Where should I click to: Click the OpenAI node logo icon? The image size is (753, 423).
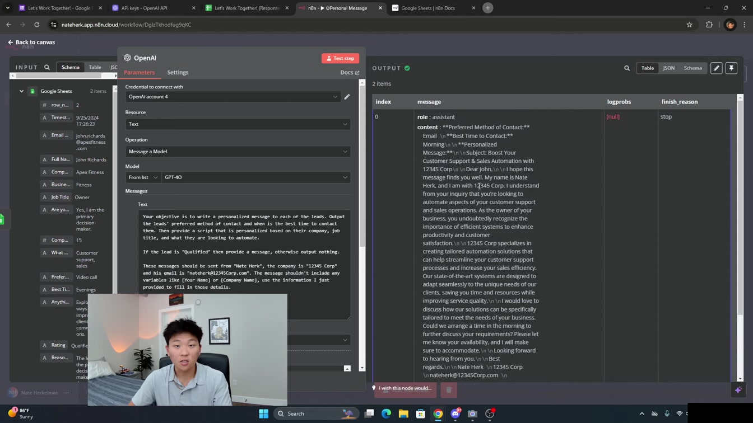(x=128, y=58)
